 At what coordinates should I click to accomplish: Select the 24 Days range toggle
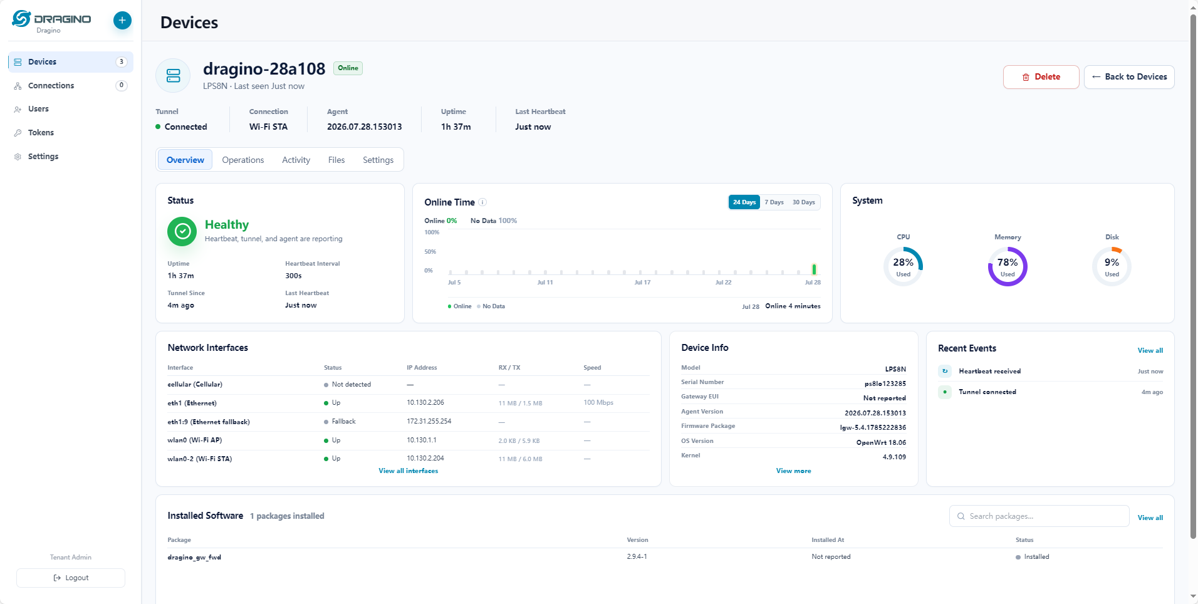pyautogui.click(x=744, y=202)
